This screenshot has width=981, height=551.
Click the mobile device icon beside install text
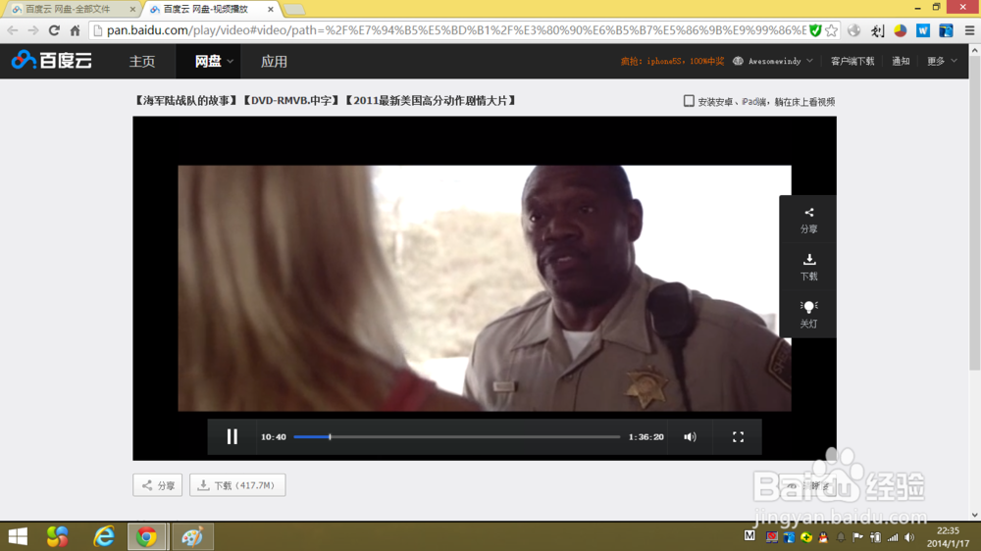689,101
